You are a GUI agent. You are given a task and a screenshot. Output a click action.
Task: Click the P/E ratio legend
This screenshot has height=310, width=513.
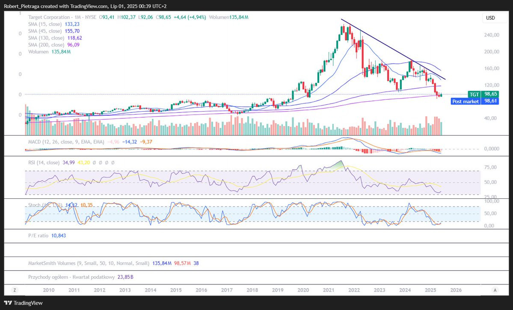[x=38, y=236]
